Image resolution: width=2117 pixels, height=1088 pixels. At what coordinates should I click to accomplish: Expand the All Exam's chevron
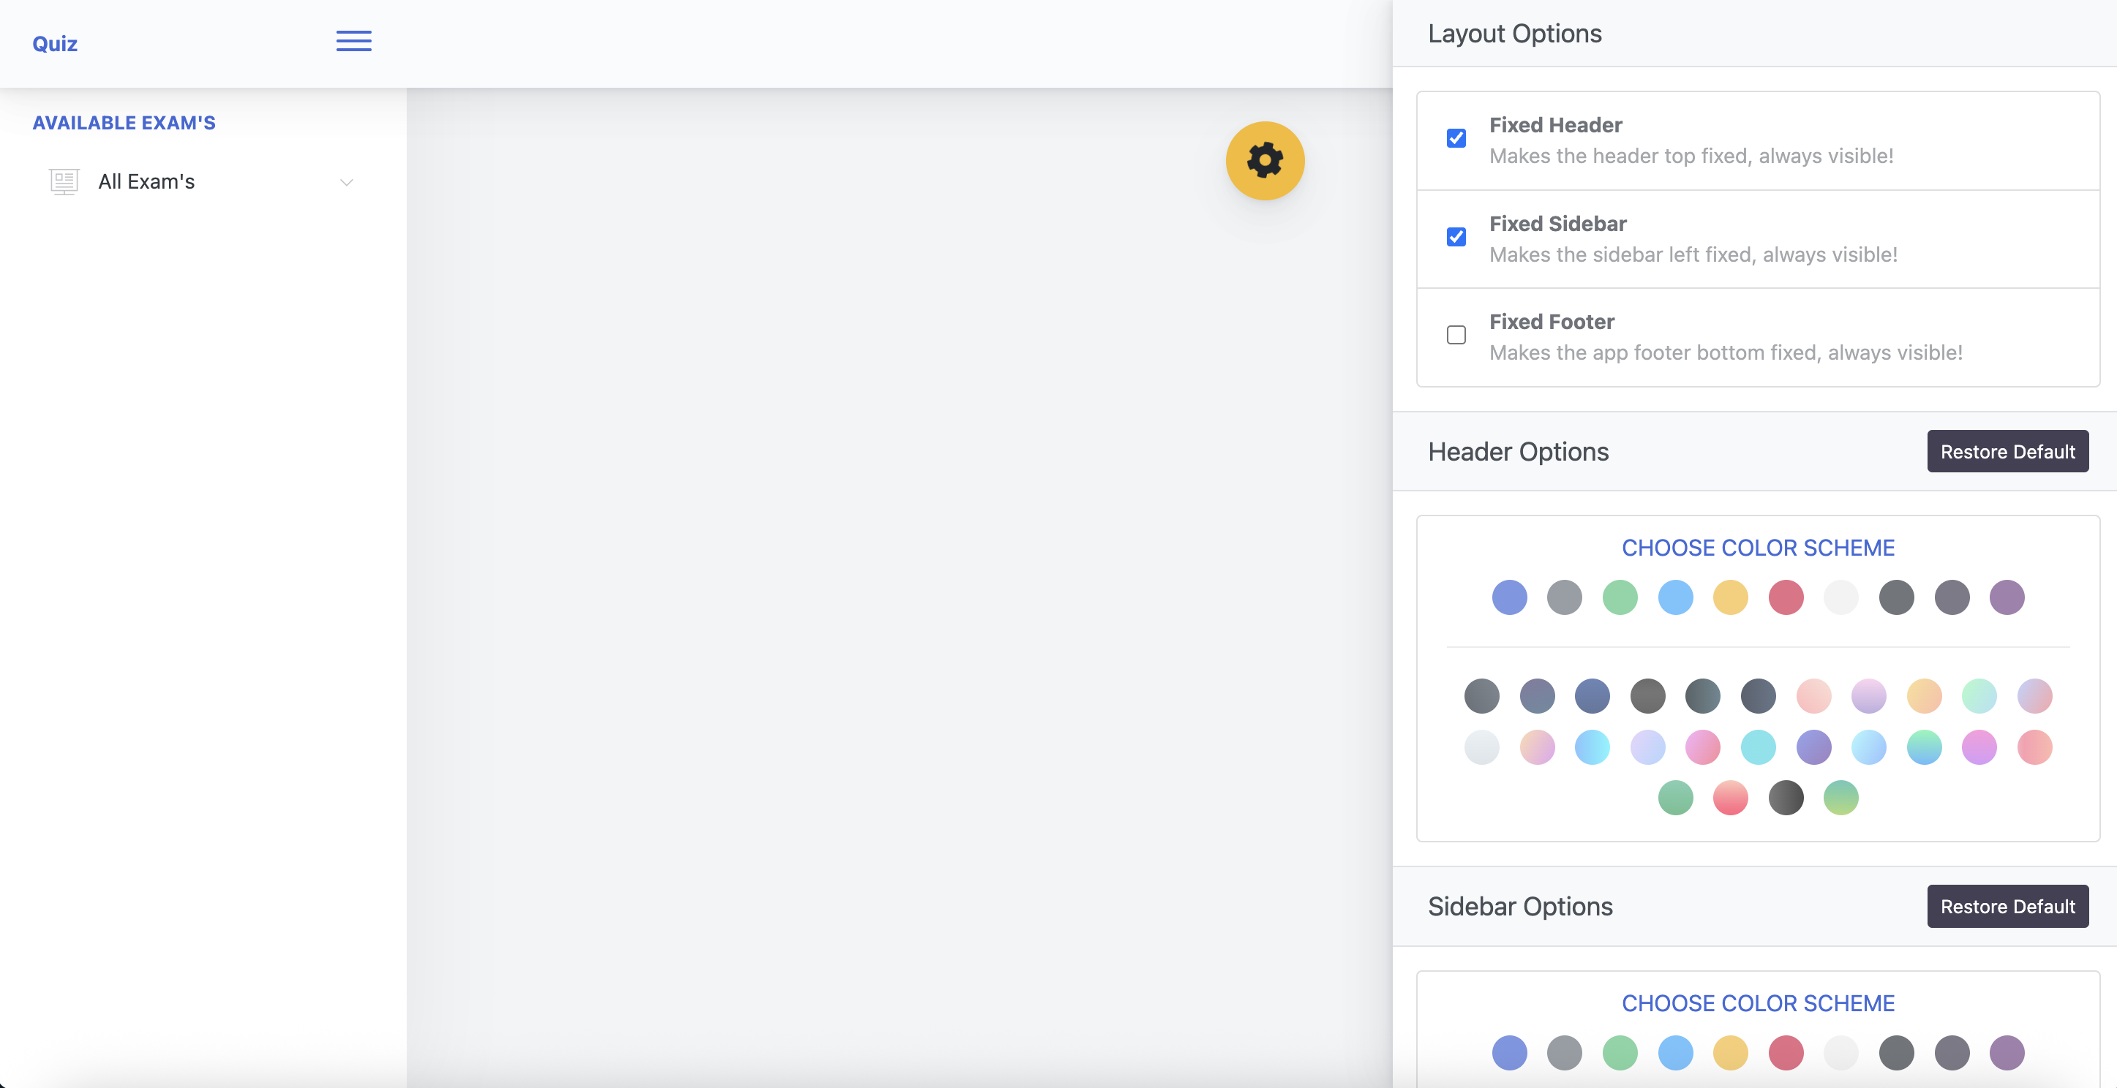pyautogui.click(x=347, y=182)
